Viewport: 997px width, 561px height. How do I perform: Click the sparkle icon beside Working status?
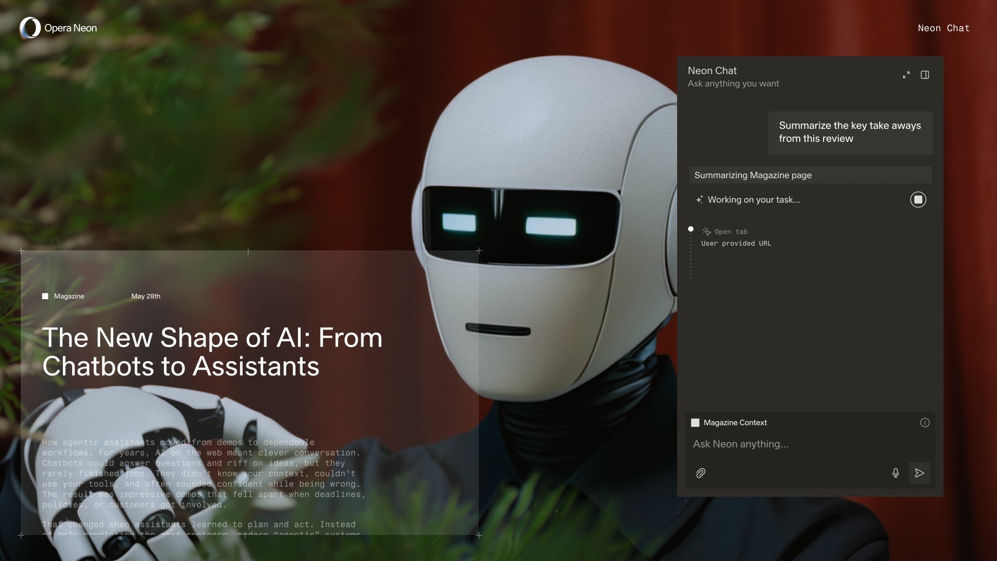(x=699, y=199)
